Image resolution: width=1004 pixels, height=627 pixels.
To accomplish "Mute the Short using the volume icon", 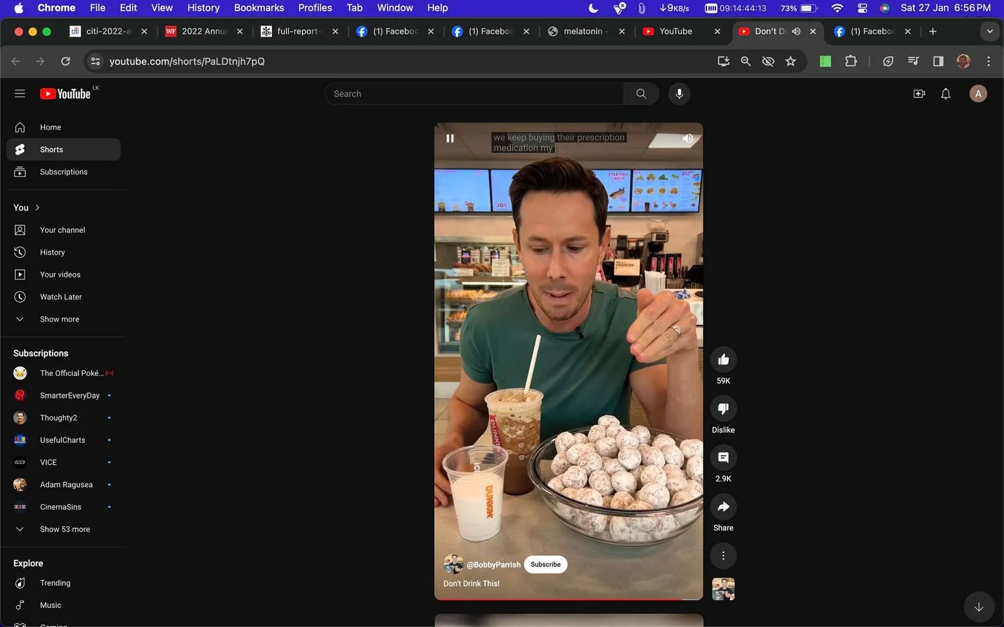I will coord(688,138).
